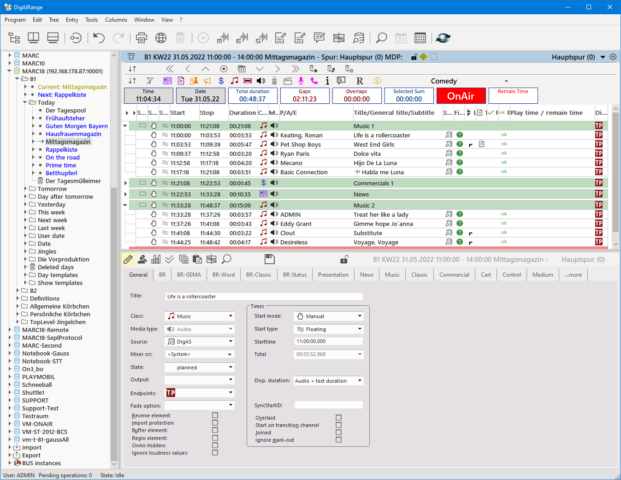Viewport: 621px width, 480px height.
Task: Click the floppy disk save icon
Action: coord(270,259)
